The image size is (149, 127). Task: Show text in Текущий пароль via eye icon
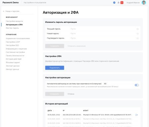point(137,29)
